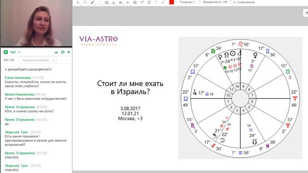Select the rectangle shape tool
The width and height of the screenshot is (308, 173).
[x=106, y=2]
